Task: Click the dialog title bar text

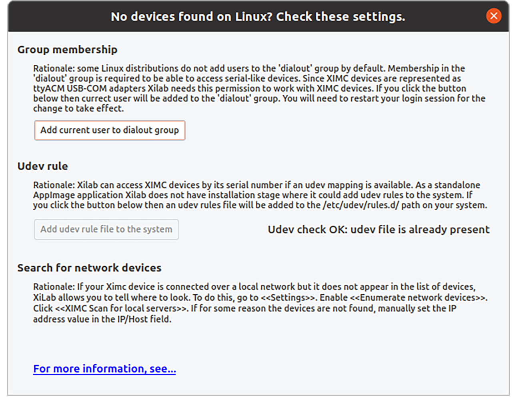Action: [258, 17]
